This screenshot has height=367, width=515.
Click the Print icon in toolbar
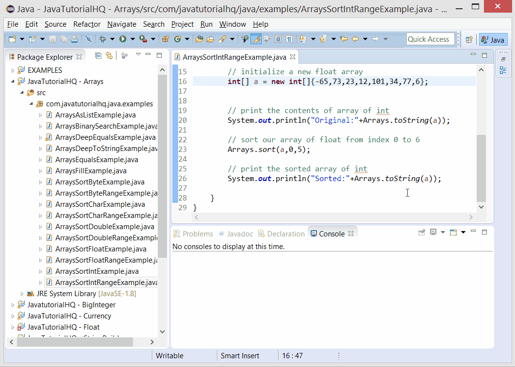(75, 39)
